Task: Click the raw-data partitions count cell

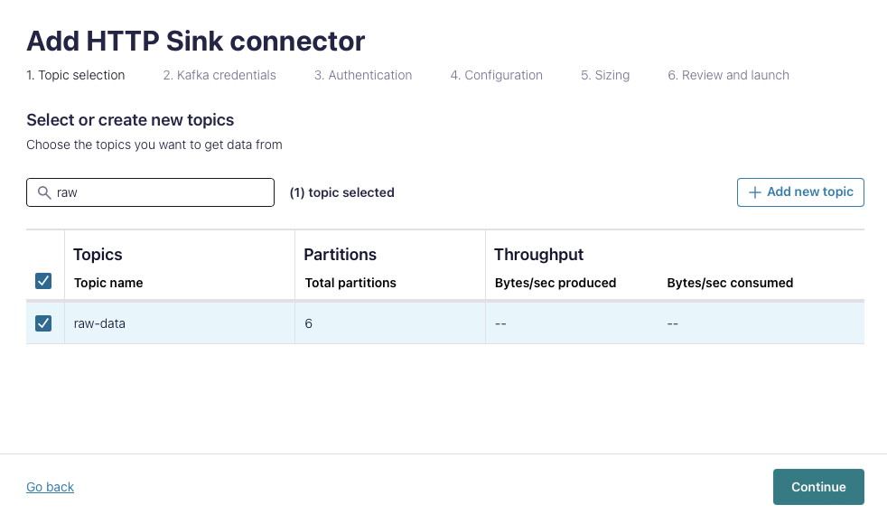Action: pos(309,322)
